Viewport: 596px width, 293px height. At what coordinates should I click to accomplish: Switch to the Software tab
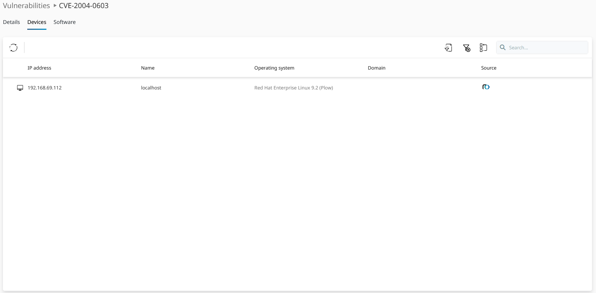click(x=64, y=22)
